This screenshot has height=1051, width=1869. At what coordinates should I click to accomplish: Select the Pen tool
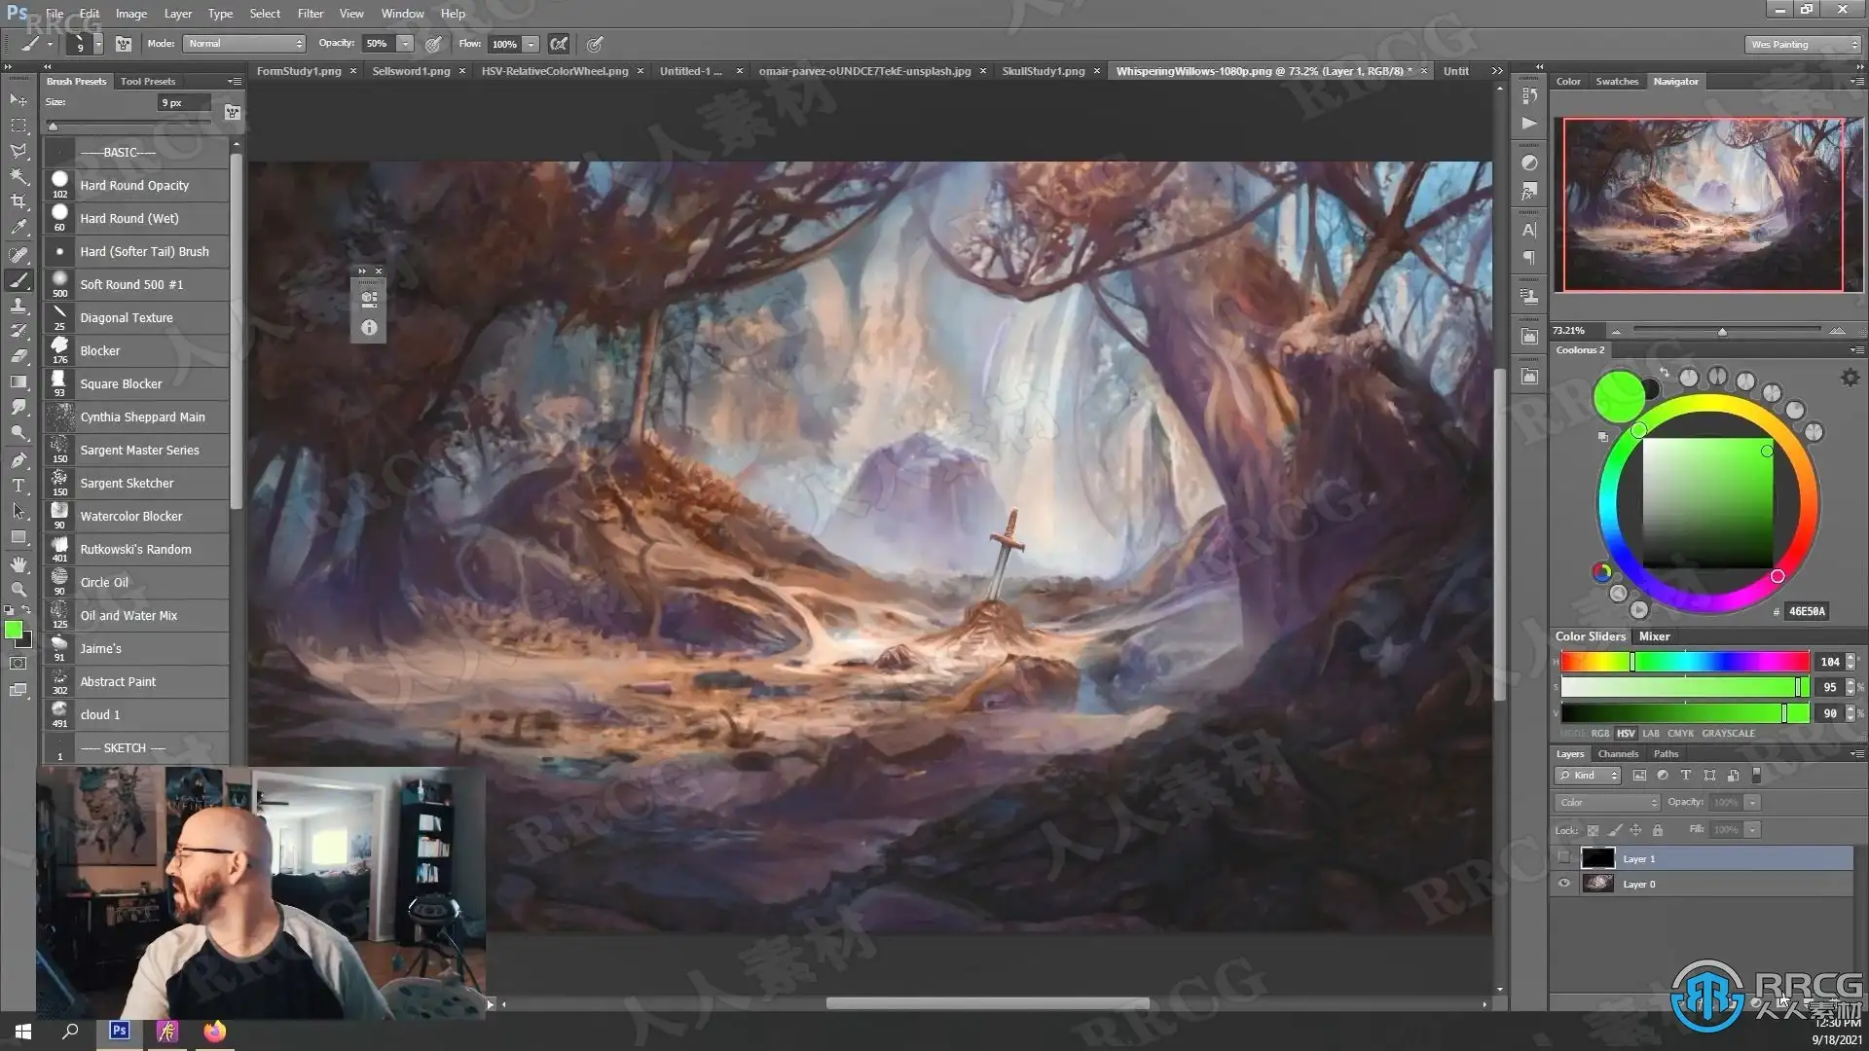click(x=18, y=459)
